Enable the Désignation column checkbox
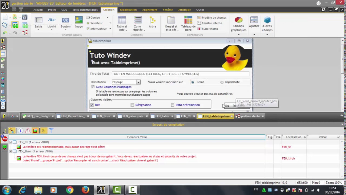This screenshot has height=195, width=346. click(132, 105)
